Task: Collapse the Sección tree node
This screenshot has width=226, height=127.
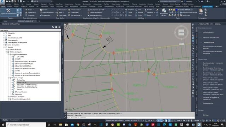Action: 4,47
